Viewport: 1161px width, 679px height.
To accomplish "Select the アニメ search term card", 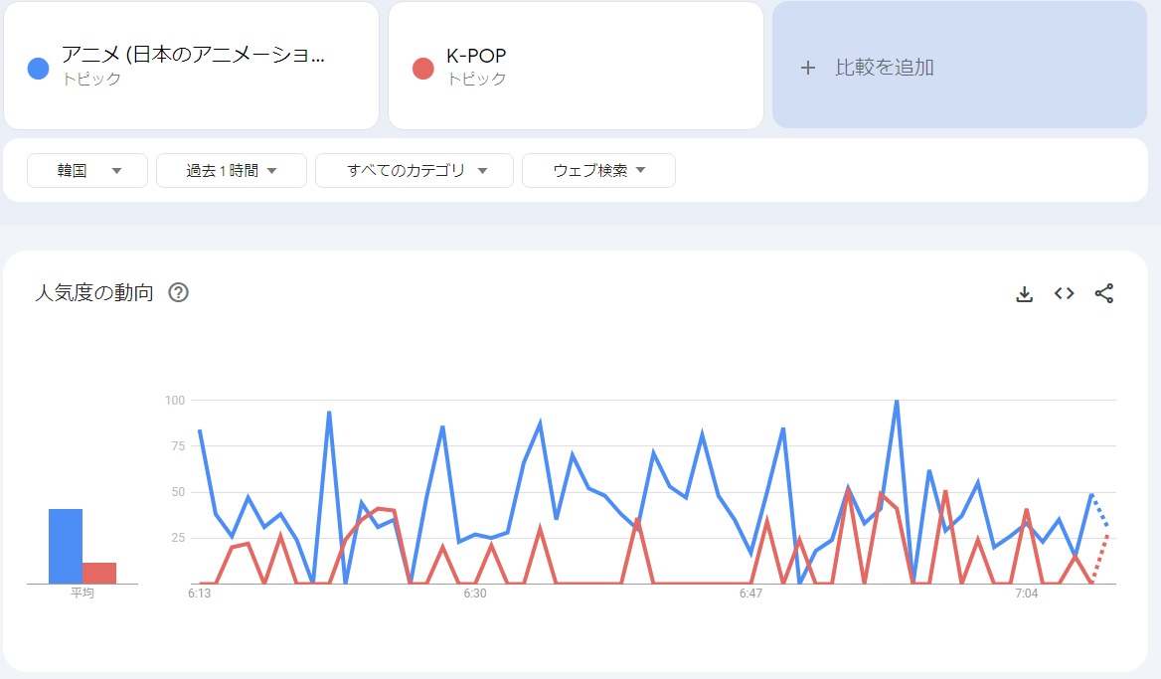I will tap(192, 66).
